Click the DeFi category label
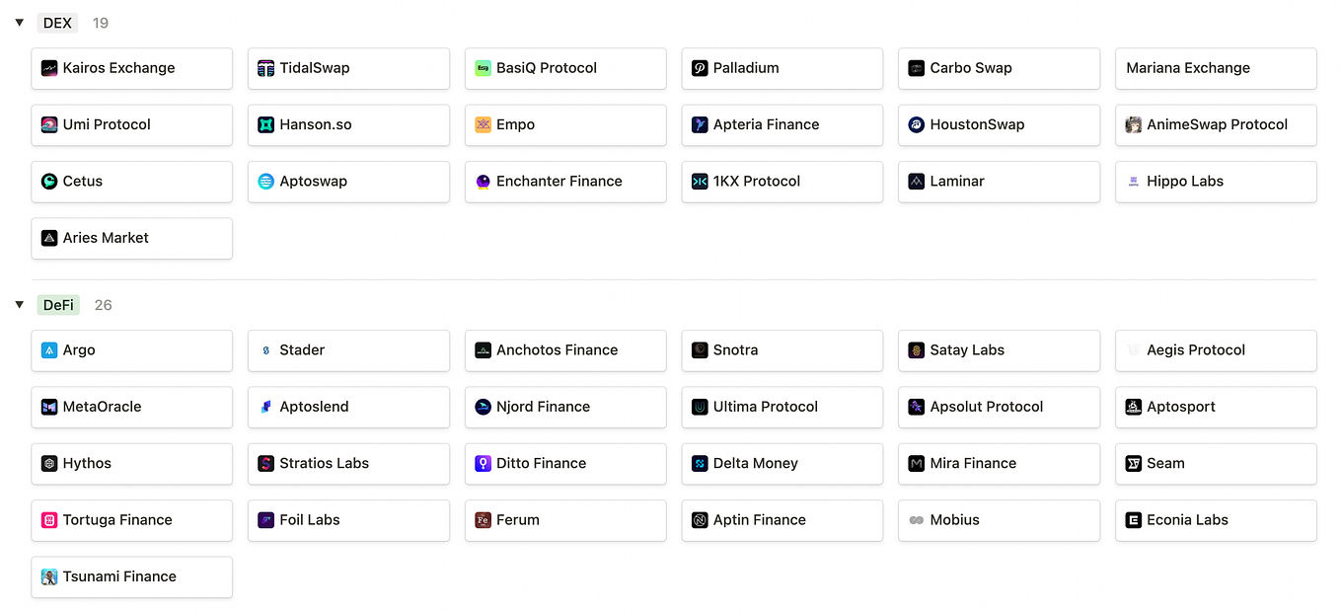The height and width of the screenshot is (612, 1340). tap(58, 305)
